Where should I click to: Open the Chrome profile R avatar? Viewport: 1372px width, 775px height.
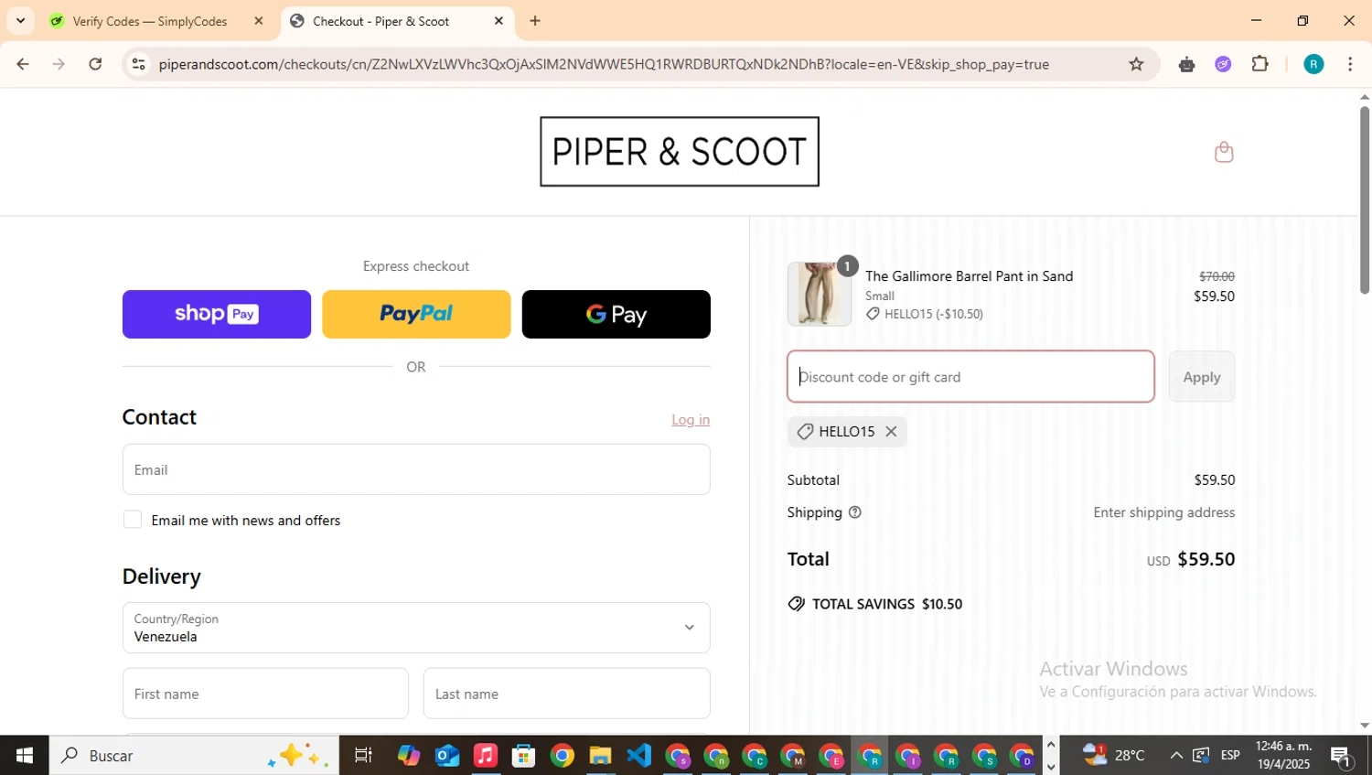coord(1313,64)
